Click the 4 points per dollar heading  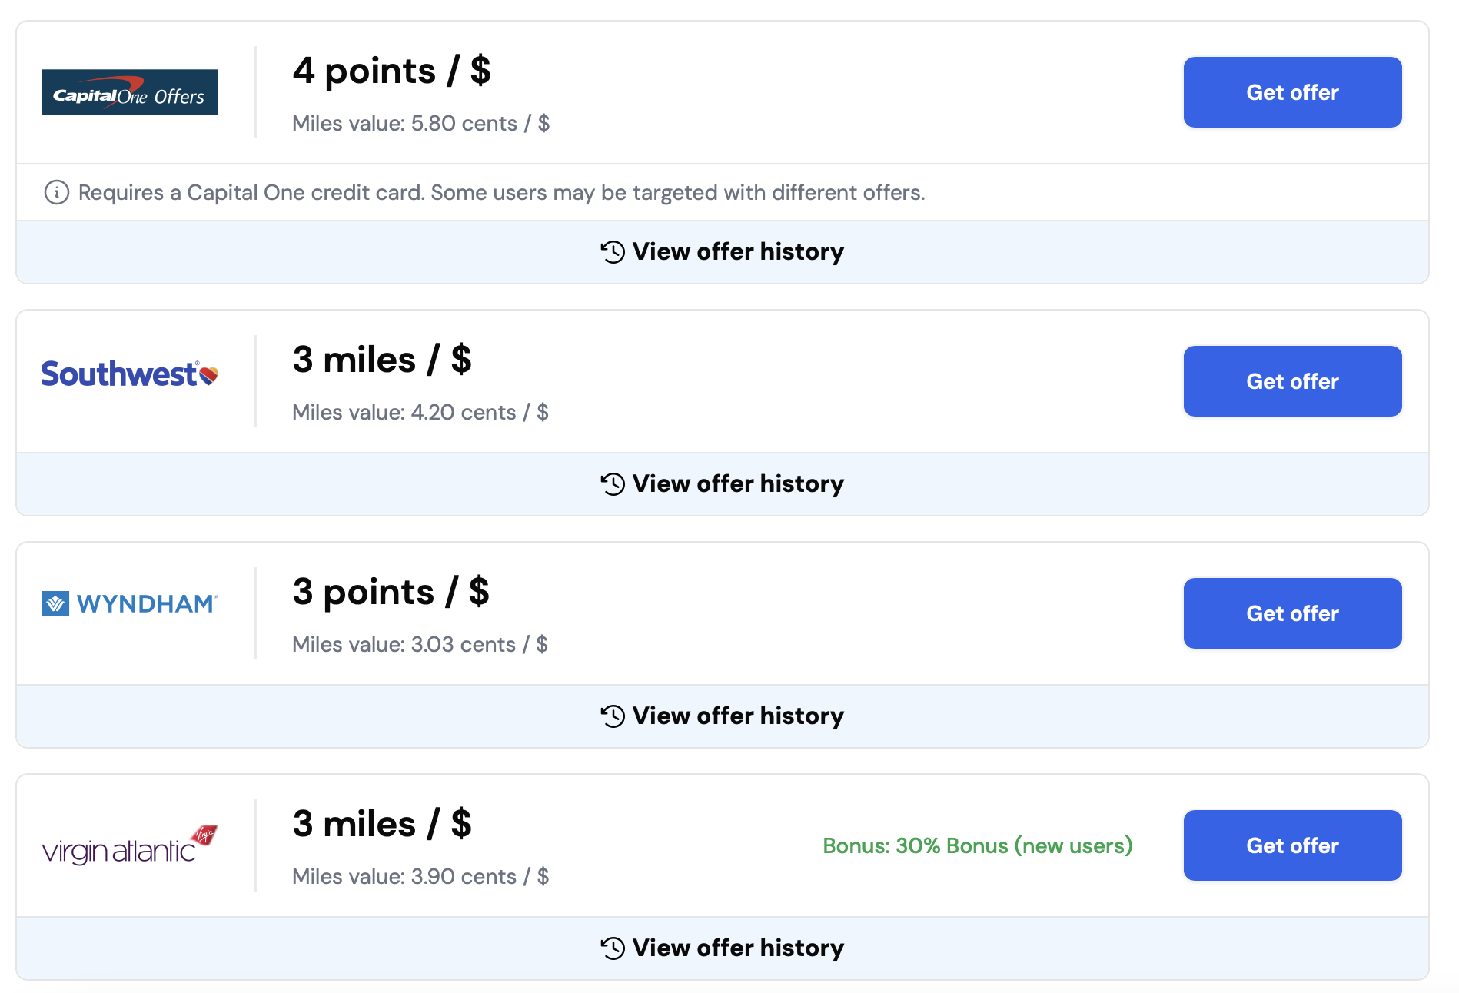pyautogui.click(x=391, y=71)
